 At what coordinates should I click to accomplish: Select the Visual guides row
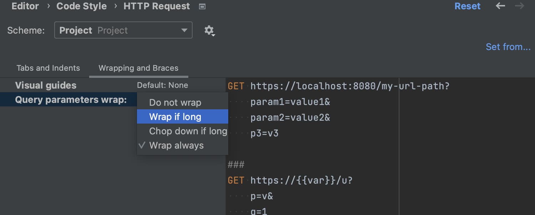coord(46,85)
